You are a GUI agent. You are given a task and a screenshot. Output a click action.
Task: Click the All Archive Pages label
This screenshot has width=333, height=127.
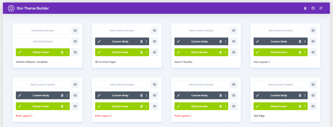[105, 62]
